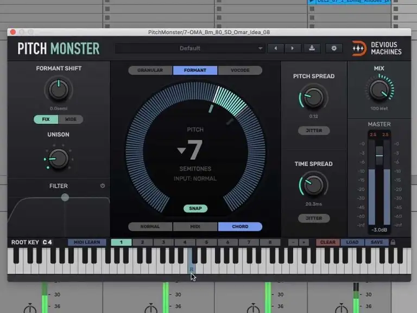Click the 0.12 pitch spread value
Viewport: 417px width, 313px height.
pos(313,116)
